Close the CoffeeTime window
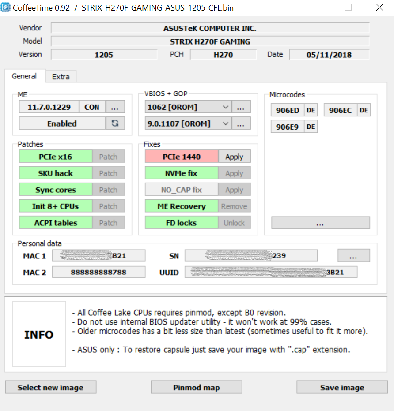The height and width of the screenshot is (411, 394). pyautogui.click(x=379, y=7)
